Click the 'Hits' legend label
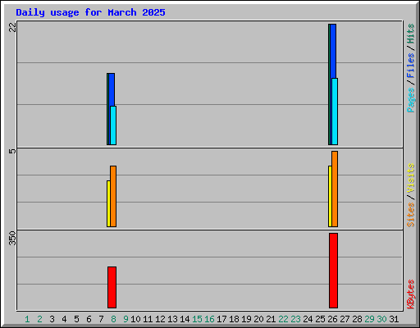420x328 pixels. click(410, 34)
